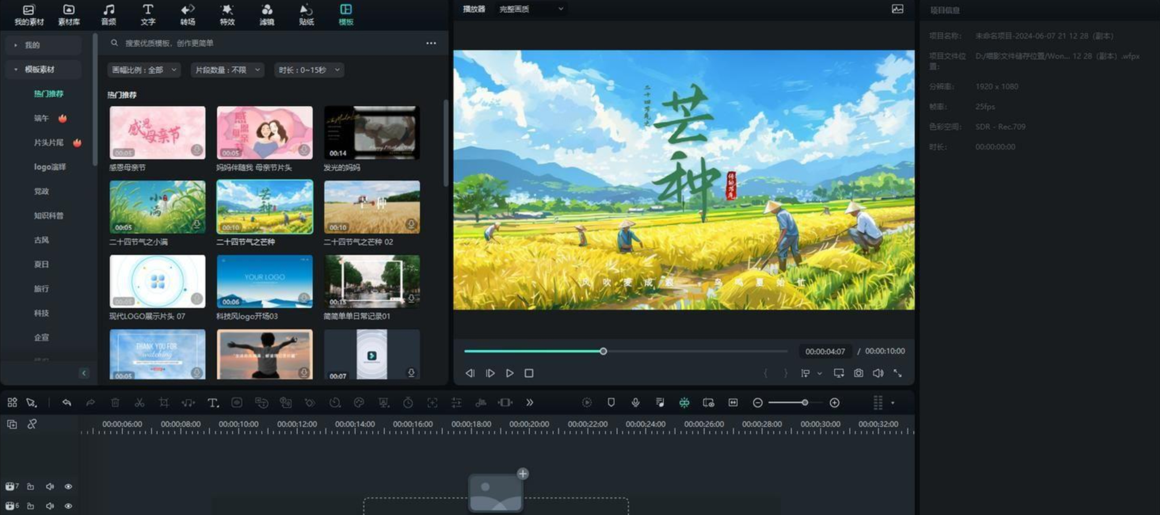The width and height of the screenshot is (1160, 515).
Task: Mute the audio of track 6
Action: (x=50, y=506)
